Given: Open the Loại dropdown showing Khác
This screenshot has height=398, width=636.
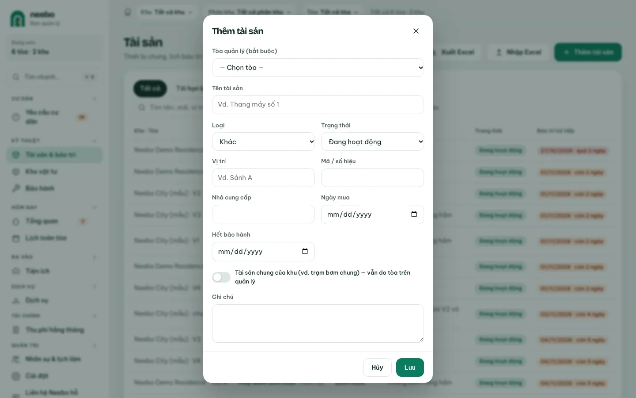Looking at the screenshot, I should pos(263,142).
